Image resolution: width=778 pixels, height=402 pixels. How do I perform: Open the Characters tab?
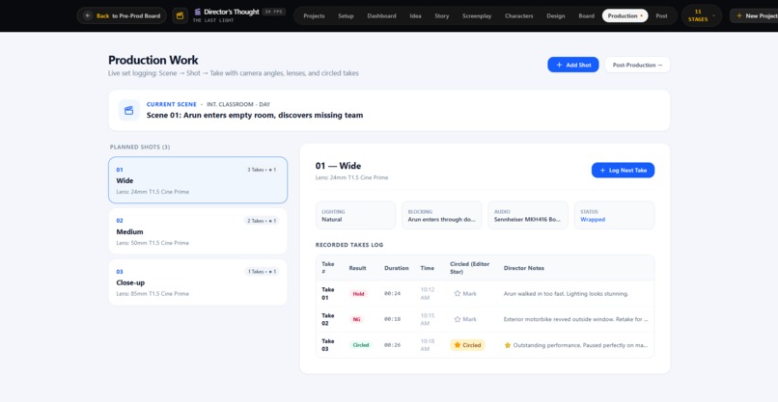coord(519,15)
